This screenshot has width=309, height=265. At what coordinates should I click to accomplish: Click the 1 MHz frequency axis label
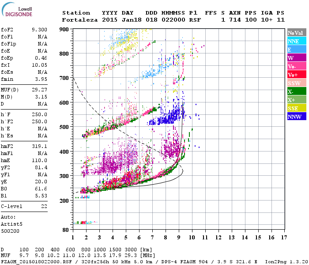pos(73,238)
